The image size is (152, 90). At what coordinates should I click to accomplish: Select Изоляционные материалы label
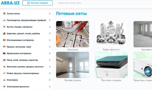pyautogui.click(x=20, y=40)
